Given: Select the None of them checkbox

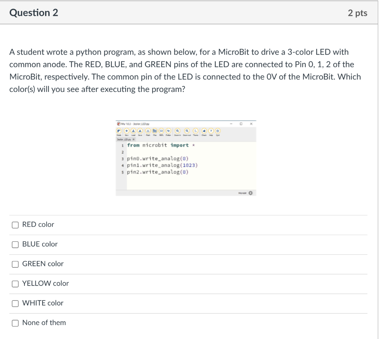Looking at the screenshot, I should pos(15,323).
